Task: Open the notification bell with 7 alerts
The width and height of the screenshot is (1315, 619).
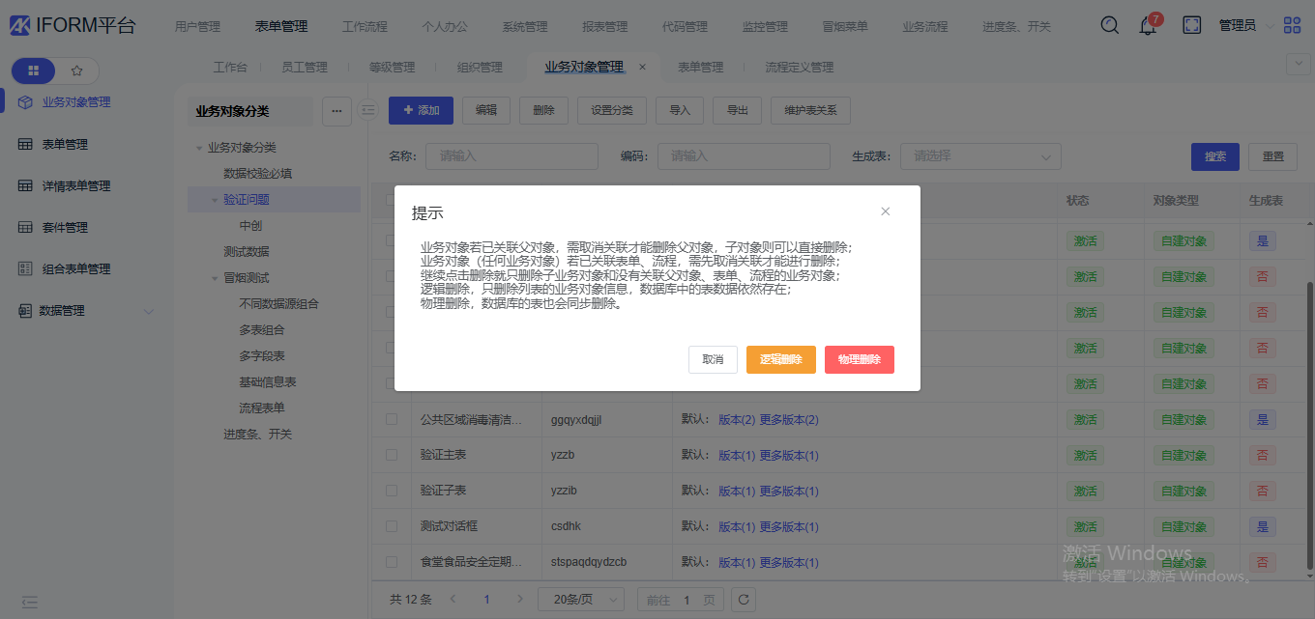Action: pos(1148,26)
